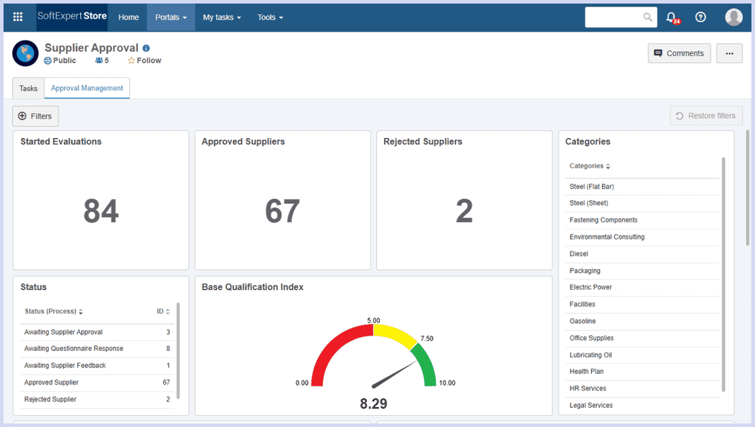
Task: Open the user profile avatar
Action: (x=734, y=17)
